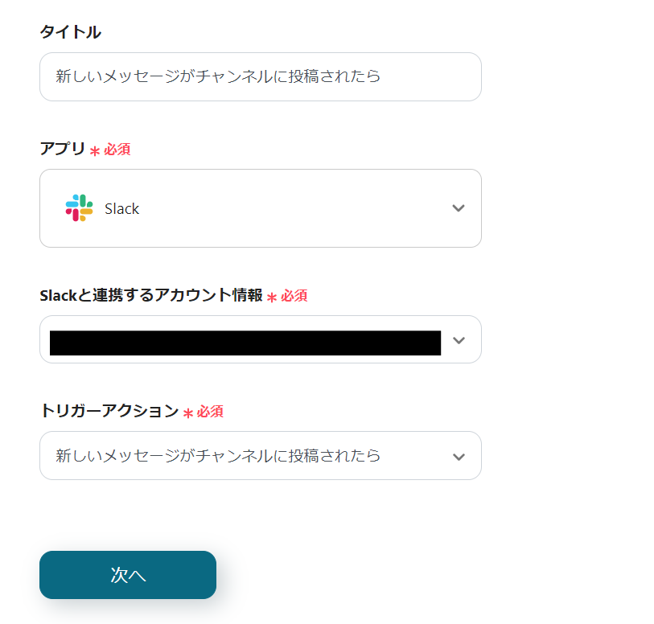Click the red asterisk next to トリガーアクション

pyautogui.click(x=188, y=413)
